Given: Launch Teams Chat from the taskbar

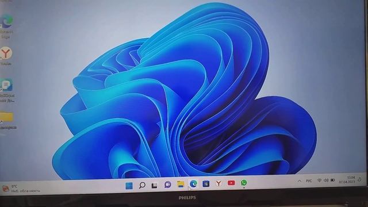Looking at the screenshot, I should 167,185.
